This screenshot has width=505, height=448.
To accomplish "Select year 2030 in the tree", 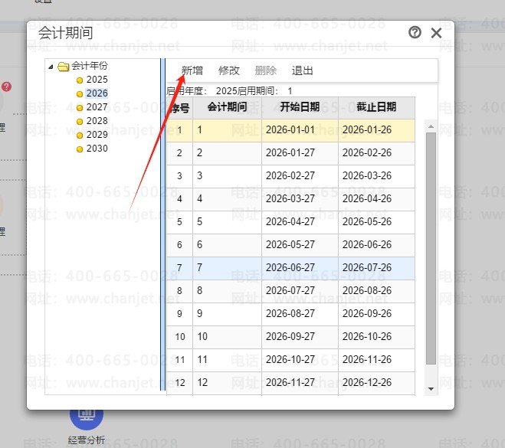I will coord(97,149).
